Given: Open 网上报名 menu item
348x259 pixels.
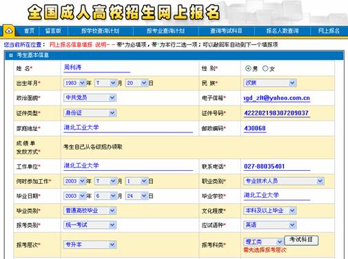Looking at the screenshot, I should coord(329,31).
